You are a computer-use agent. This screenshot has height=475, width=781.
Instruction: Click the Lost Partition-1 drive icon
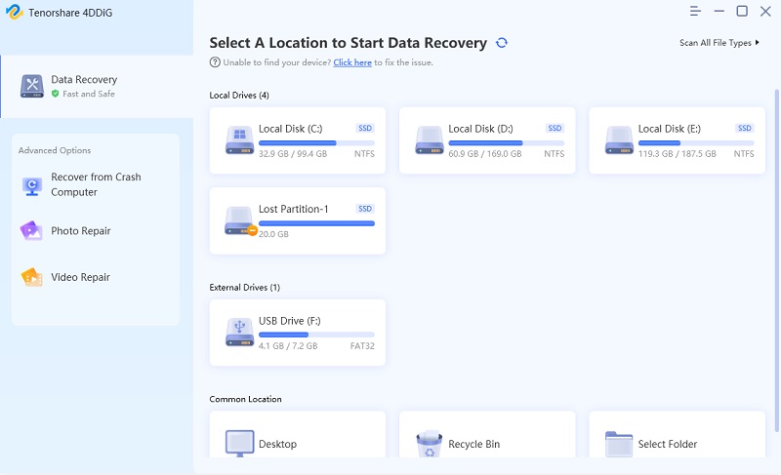[239, 219]
